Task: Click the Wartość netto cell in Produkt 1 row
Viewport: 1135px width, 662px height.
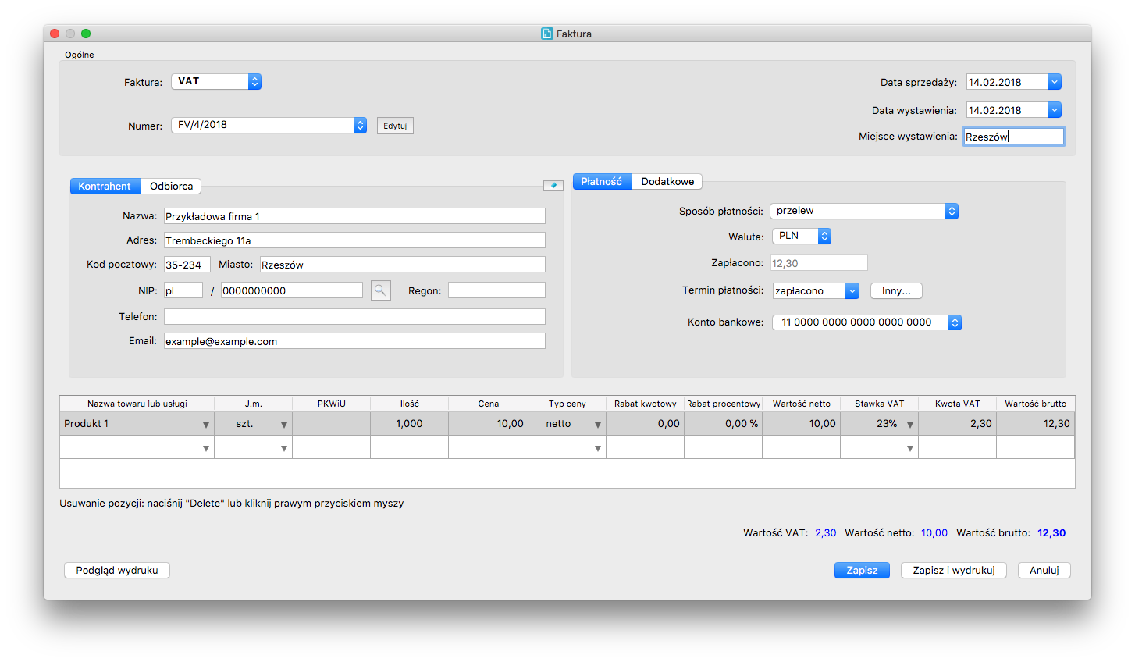Action: pos(802,423)
